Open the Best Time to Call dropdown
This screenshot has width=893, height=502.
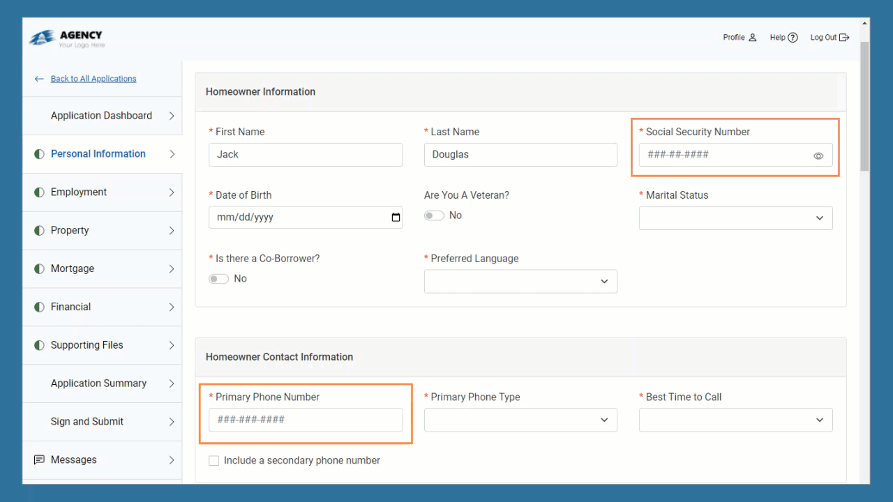coord(735,420)
